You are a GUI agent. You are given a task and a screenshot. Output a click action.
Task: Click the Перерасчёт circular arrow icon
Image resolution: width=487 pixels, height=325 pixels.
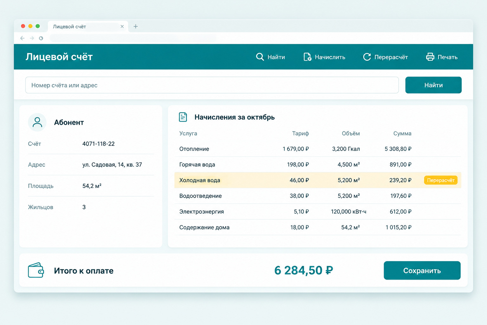coord(367,57)
